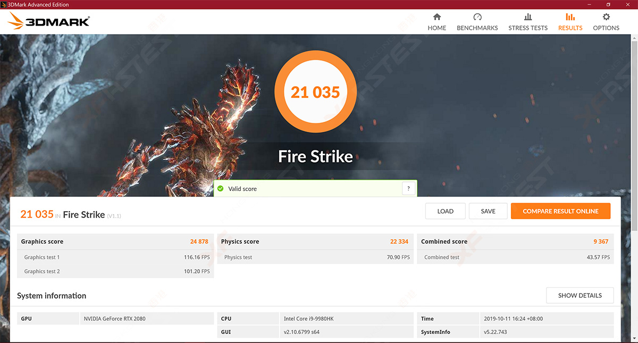The image size is (638, 343).
Task: Open the Stress Tests tab
Action: coord(528,22)
